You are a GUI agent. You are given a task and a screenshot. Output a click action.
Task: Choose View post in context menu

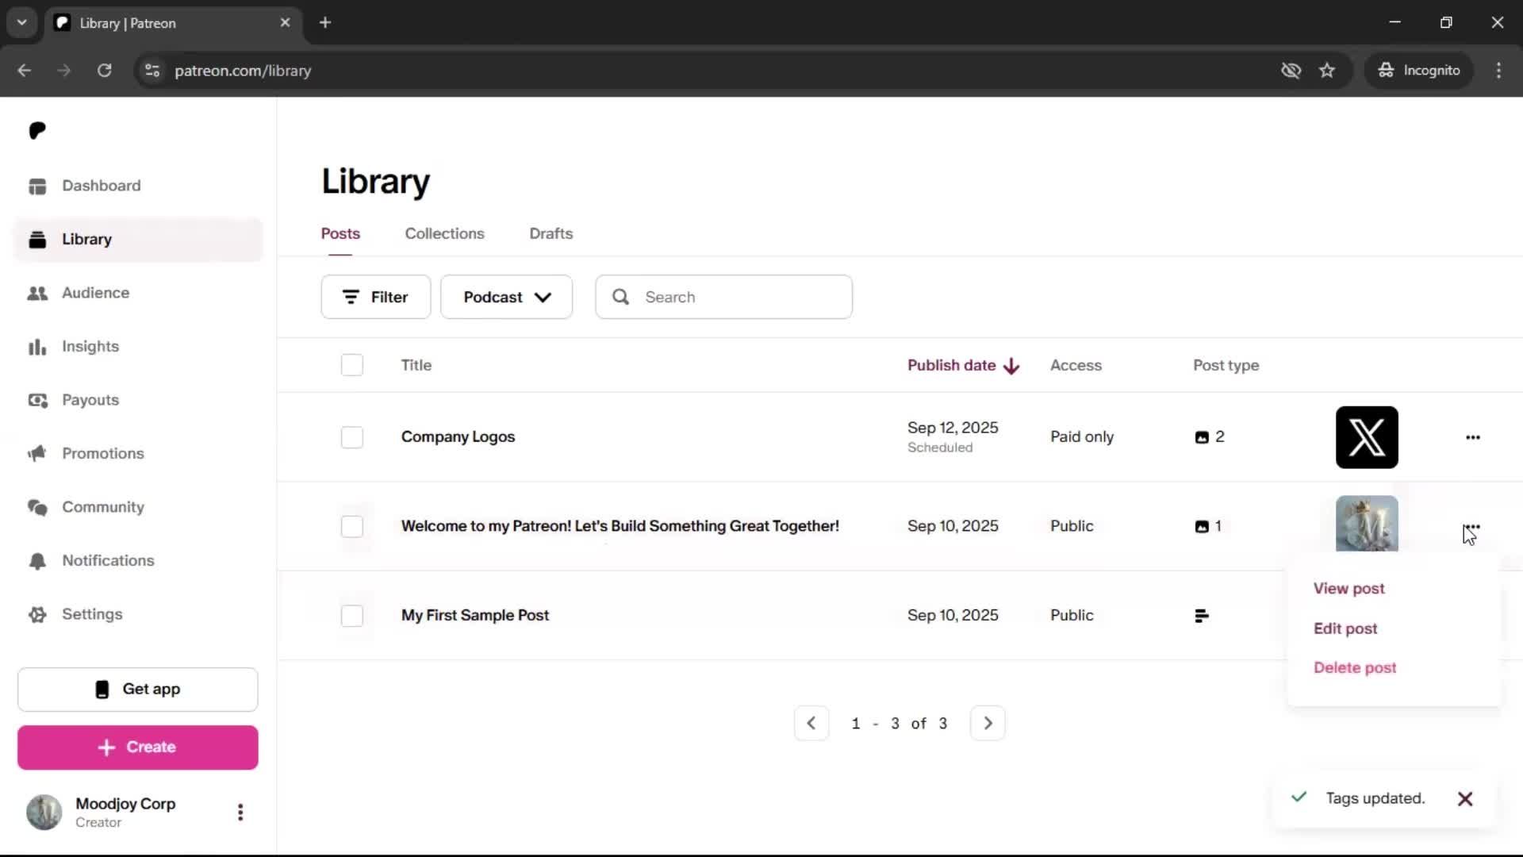(1348, 589)
